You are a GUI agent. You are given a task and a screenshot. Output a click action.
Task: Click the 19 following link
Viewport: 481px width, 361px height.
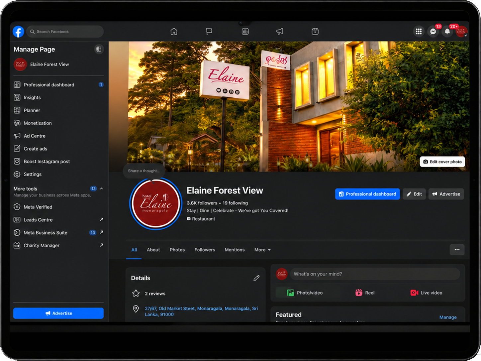pyautogui.click(x=235, y=203)
